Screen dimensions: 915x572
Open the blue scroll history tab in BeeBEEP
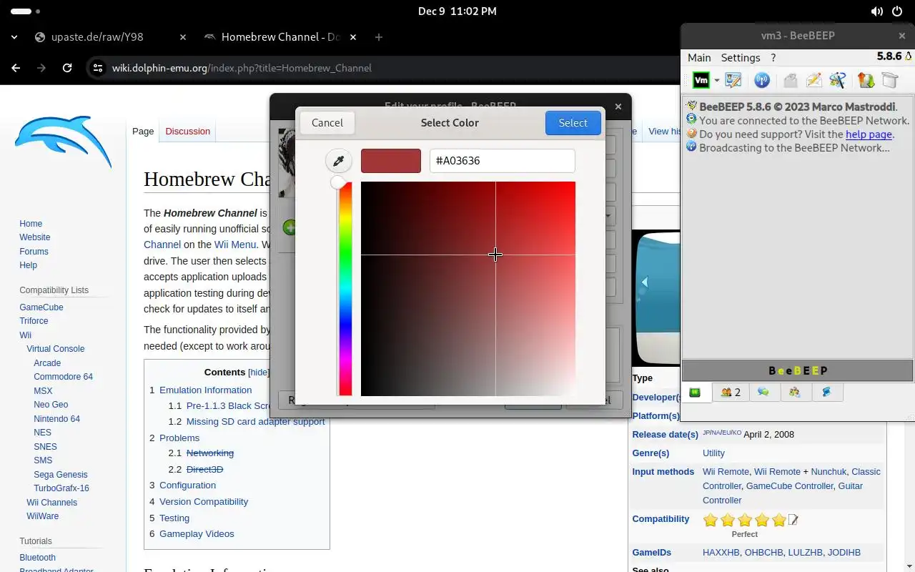(x=826, y=392)
